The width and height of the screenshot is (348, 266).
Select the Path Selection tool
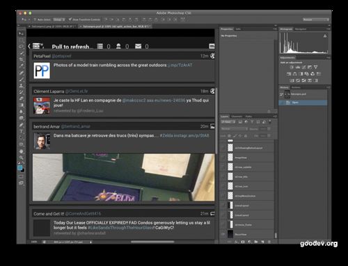point(21,138)
